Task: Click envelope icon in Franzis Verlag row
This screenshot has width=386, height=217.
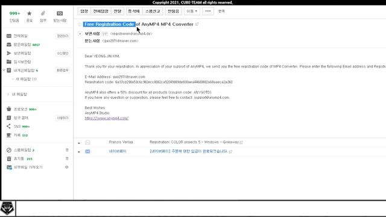Action: click(x=87, y=142)
